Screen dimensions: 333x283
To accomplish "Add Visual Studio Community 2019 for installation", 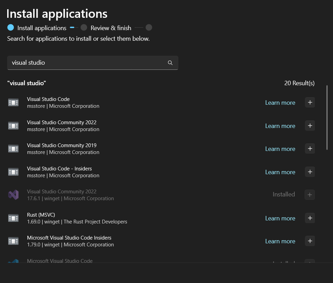I will [x=310, y=149].
